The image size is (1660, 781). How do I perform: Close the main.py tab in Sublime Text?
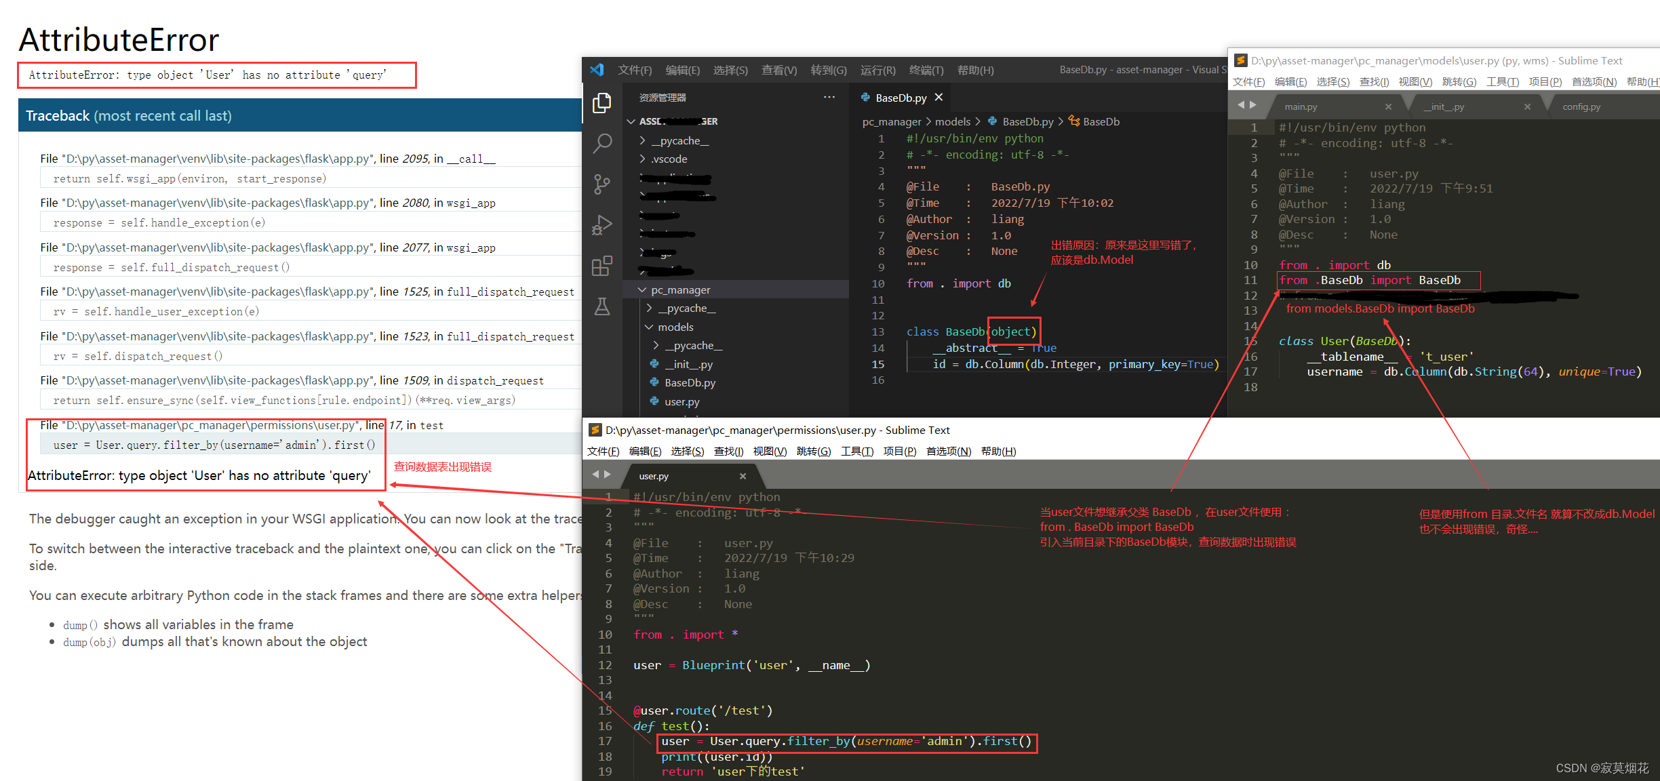1388,107
